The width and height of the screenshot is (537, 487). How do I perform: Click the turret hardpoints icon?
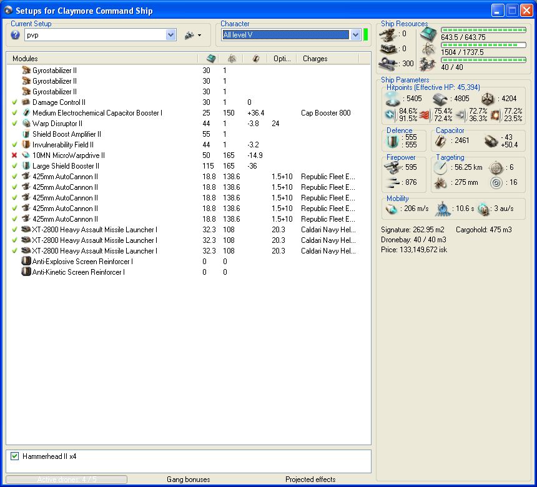tap(388, 34)
